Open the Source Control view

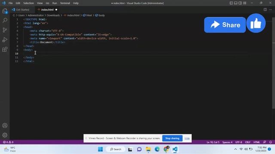5,30
